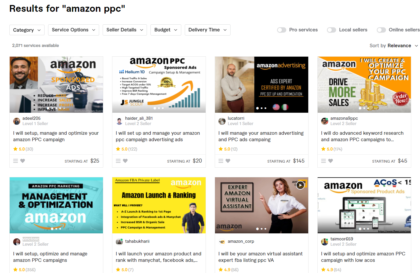Favorite lucatorri's gig with heart icon

[228, 161]
